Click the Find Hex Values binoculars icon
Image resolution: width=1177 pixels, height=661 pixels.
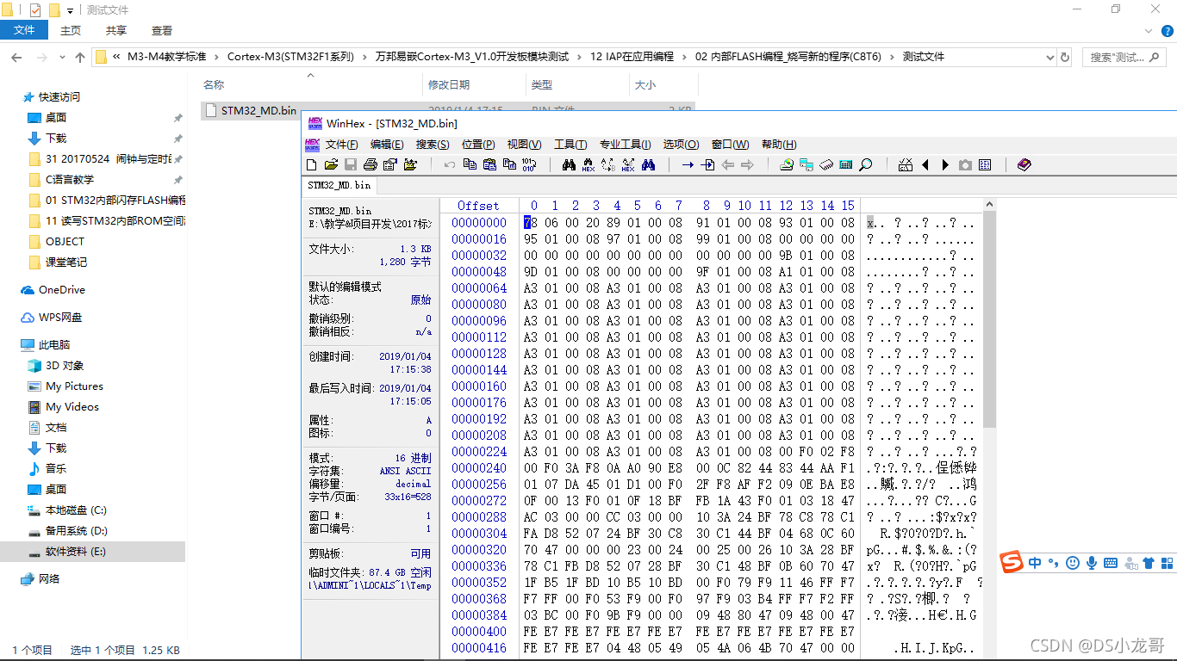[x=588, y=164]
